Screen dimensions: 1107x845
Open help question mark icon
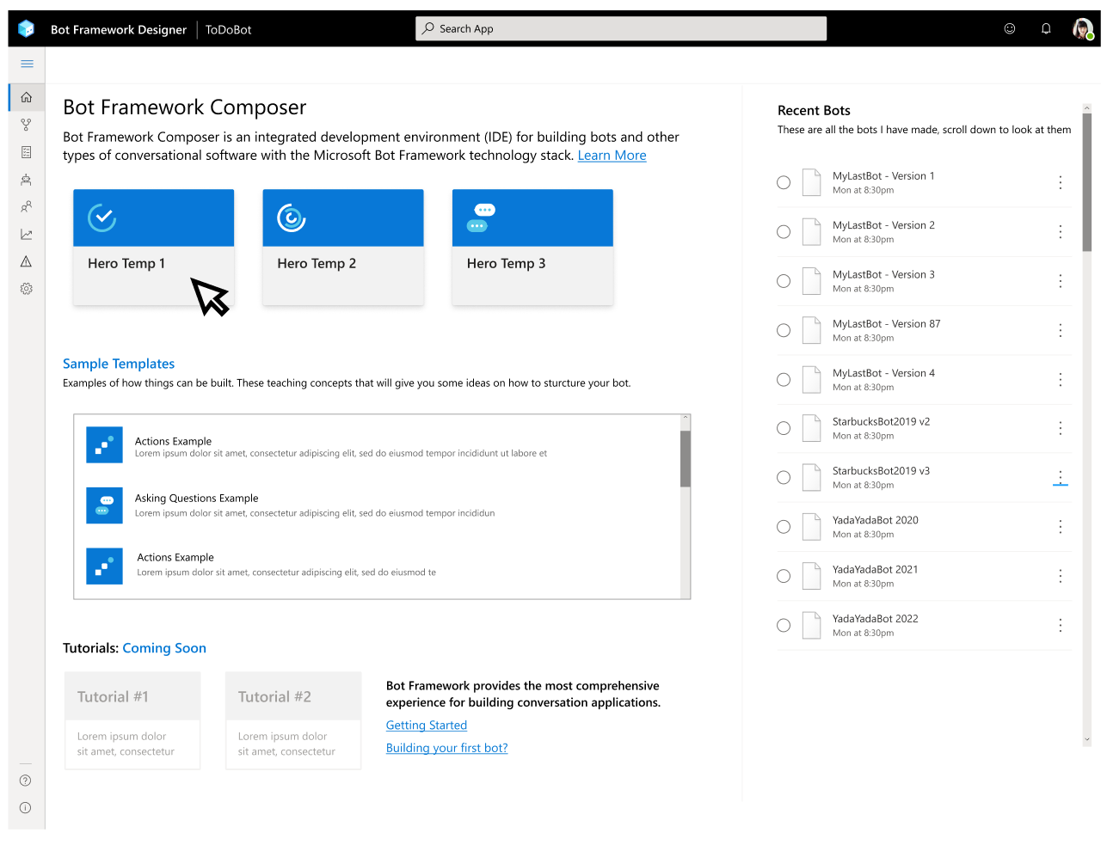pos(26,781)
